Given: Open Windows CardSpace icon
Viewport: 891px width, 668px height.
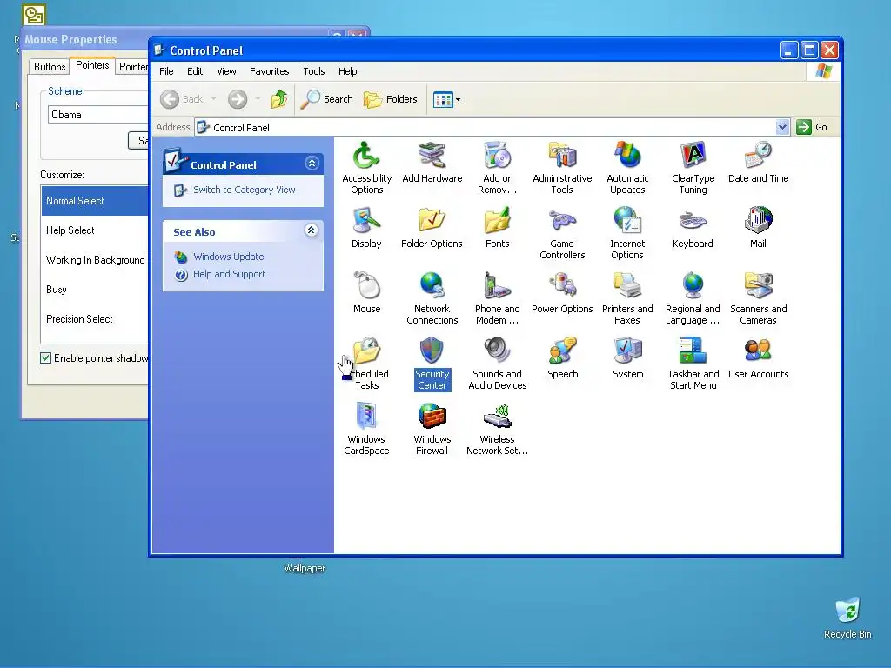Looking at the screenshot, I should tap(366, 430).
